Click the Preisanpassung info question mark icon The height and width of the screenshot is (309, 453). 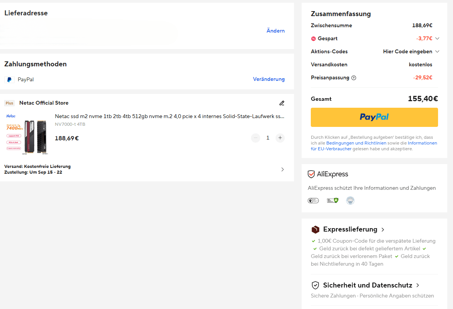coord(354,78)
